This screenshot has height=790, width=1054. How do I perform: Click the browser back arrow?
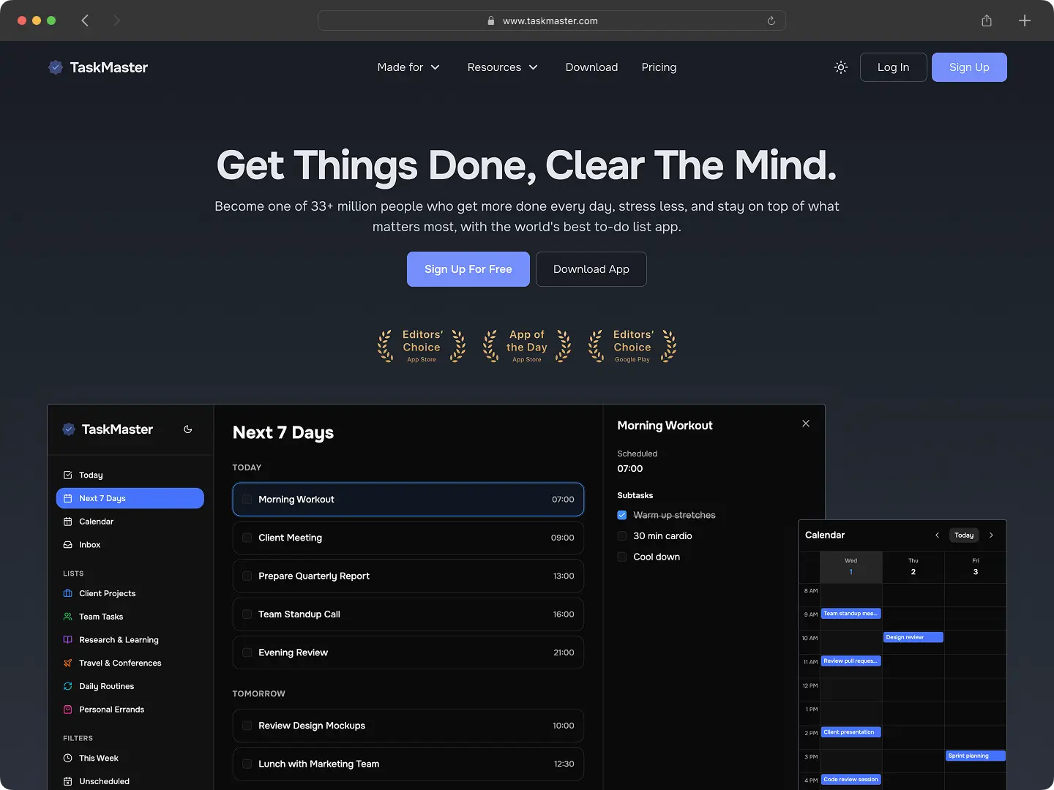coord(85,20)
